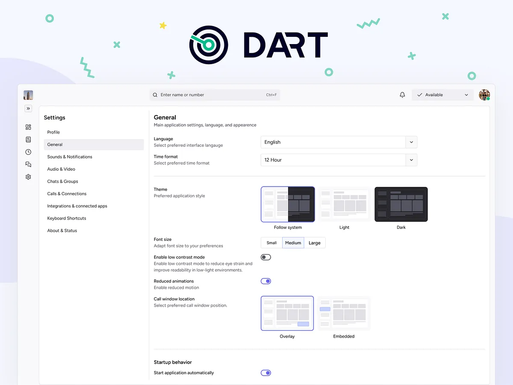Screen dimensions: 513x385
Task: Switch to the Sounds & Notifications settings section
Action: coord(70,157)
